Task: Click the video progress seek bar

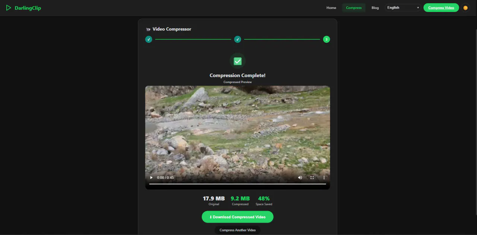Action: coord(237,184)
